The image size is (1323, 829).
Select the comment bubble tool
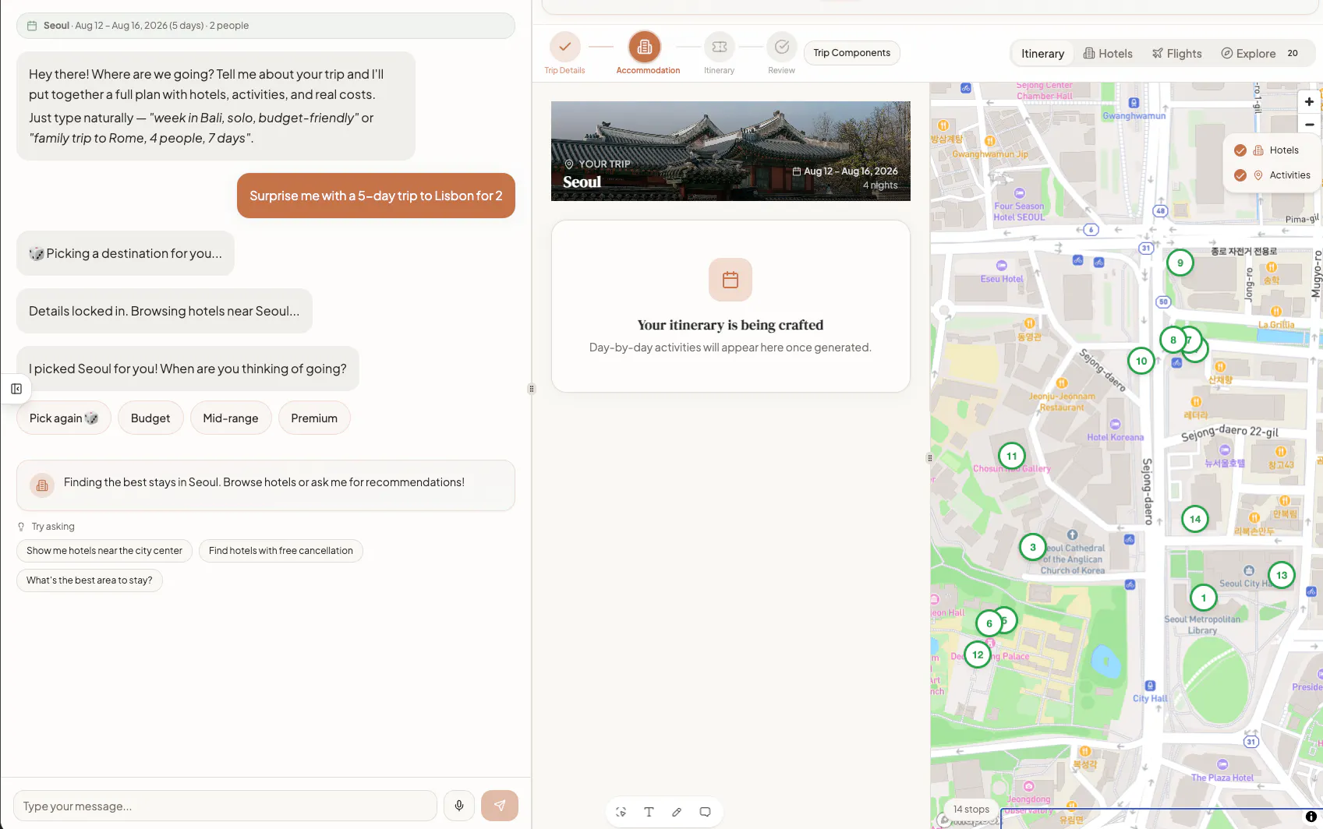705,812
